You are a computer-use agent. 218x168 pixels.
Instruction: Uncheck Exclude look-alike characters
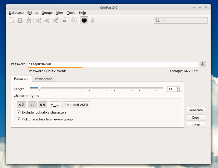click(19, 112)
